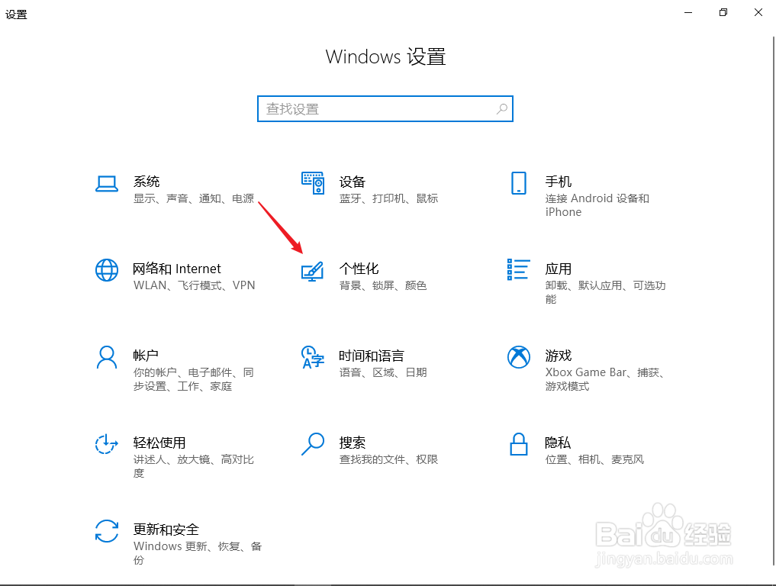
Task: Focus the 查找设置 search field
Action: tap(385, 108)
